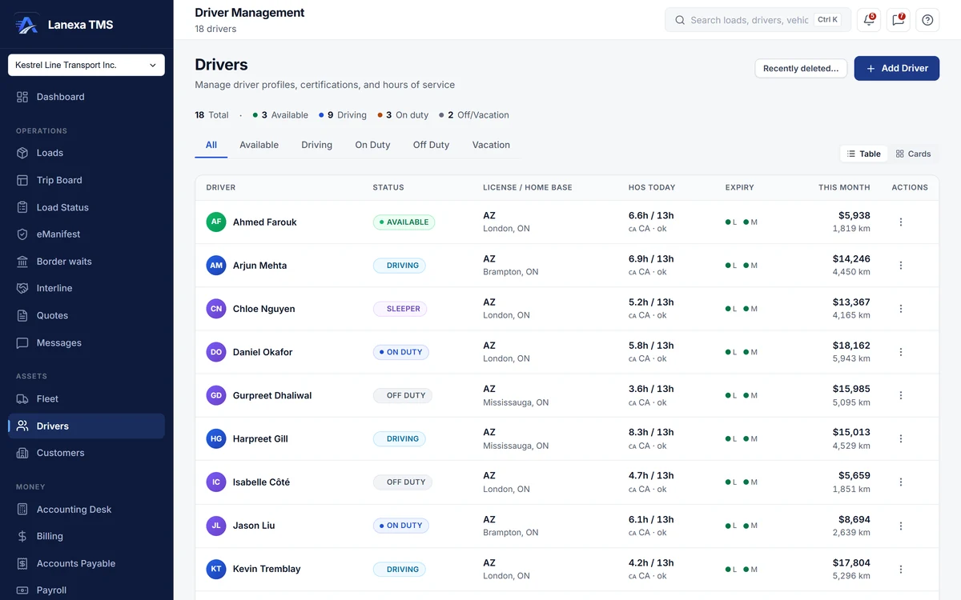The image size is (961, 600).
Task: Open actions menu for Chloe Nguyen
Action: click(901, 309)
